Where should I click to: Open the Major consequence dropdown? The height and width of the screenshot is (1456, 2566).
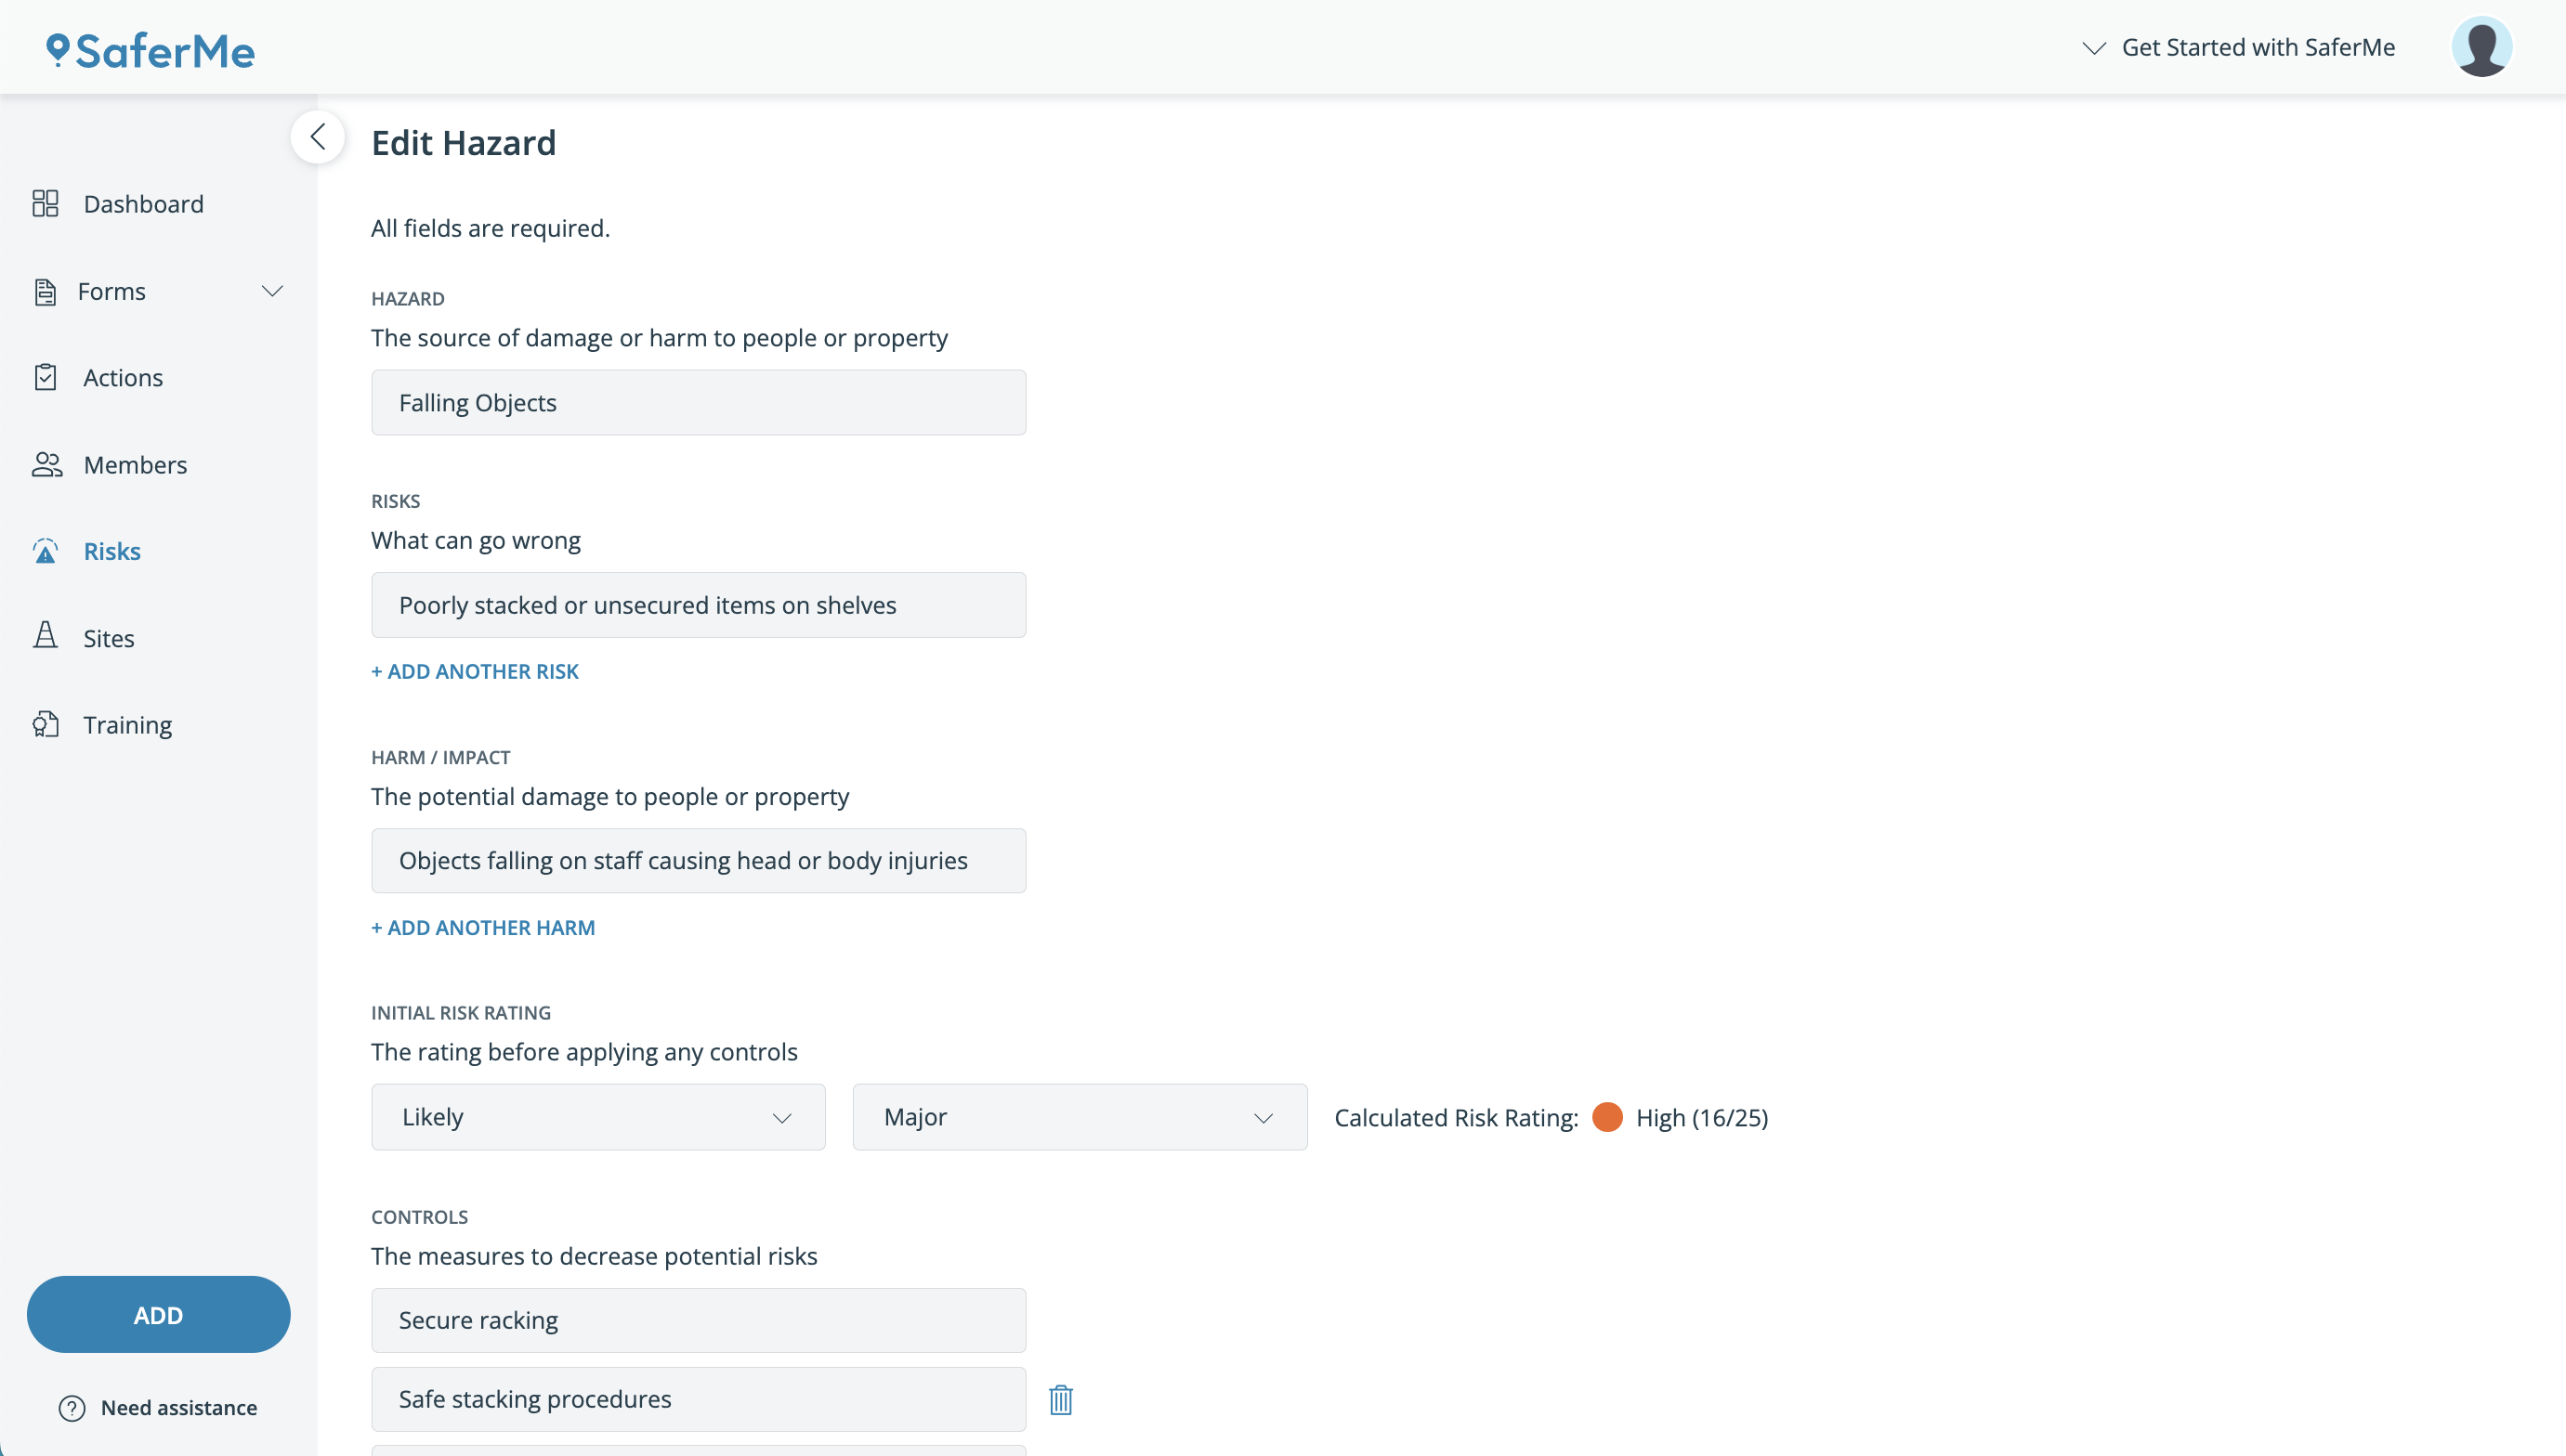(x=1080, y=1117)
